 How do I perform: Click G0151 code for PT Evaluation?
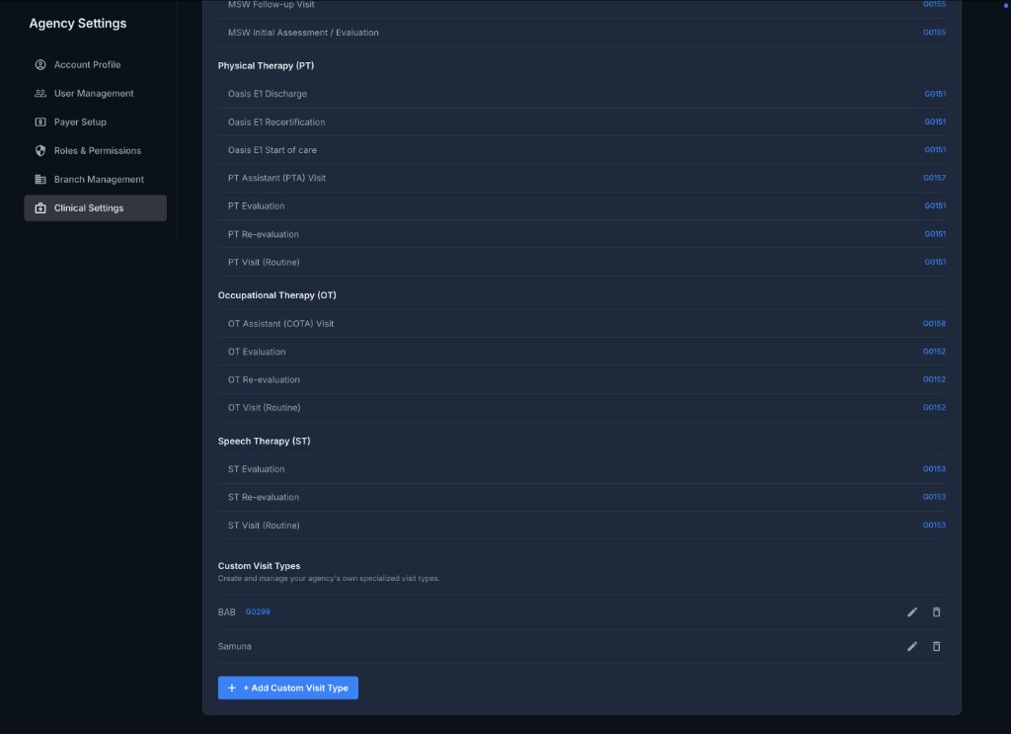[x=935, y=205]
